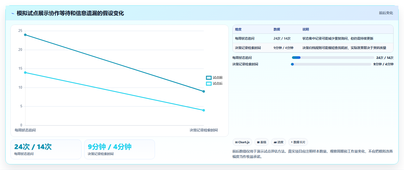
Task: Select the Chart.js tag chip
Action: pos(242,142)
